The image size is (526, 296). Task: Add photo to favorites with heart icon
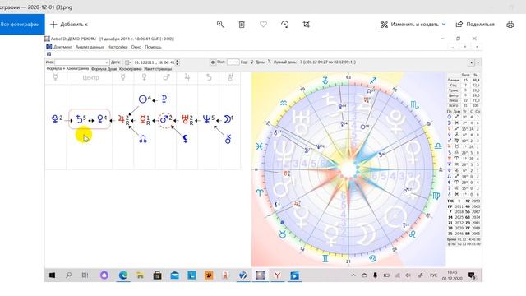tap(263, 24)
